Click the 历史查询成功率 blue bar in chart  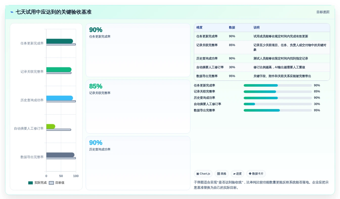click(59, 98)
